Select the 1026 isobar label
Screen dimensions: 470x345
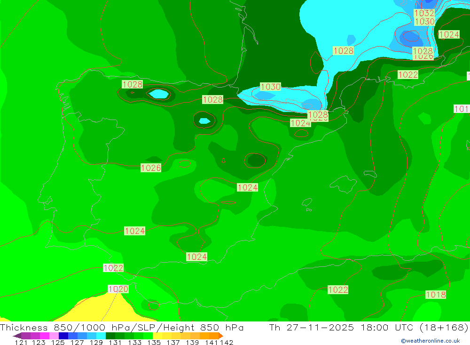click(151, 168)
